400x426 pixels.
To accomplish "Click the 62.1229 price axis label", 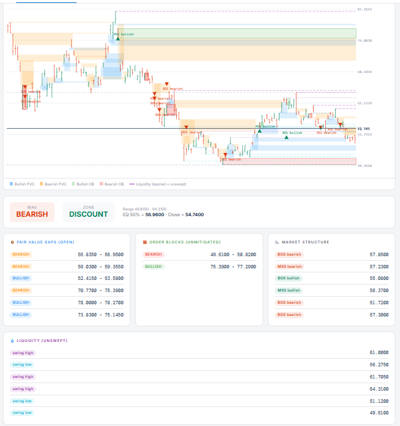I will [x=365, y=103].
